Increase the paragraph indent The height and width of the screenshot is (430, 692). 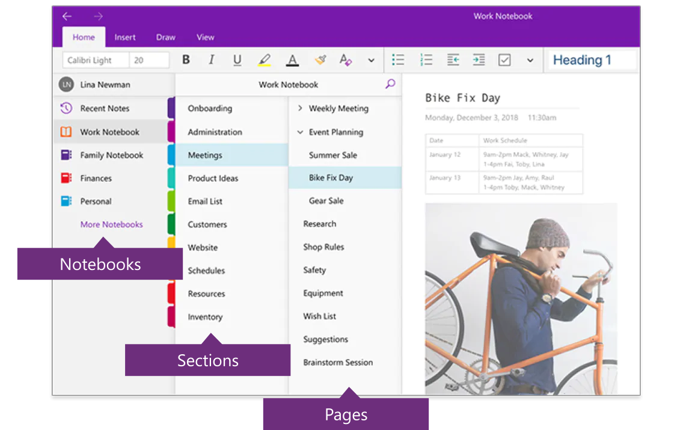point(479,60)
